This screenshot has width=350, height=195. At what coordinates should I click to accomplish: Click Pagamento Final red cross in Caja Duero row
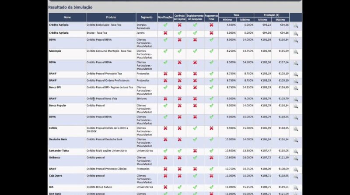point(211,176)
